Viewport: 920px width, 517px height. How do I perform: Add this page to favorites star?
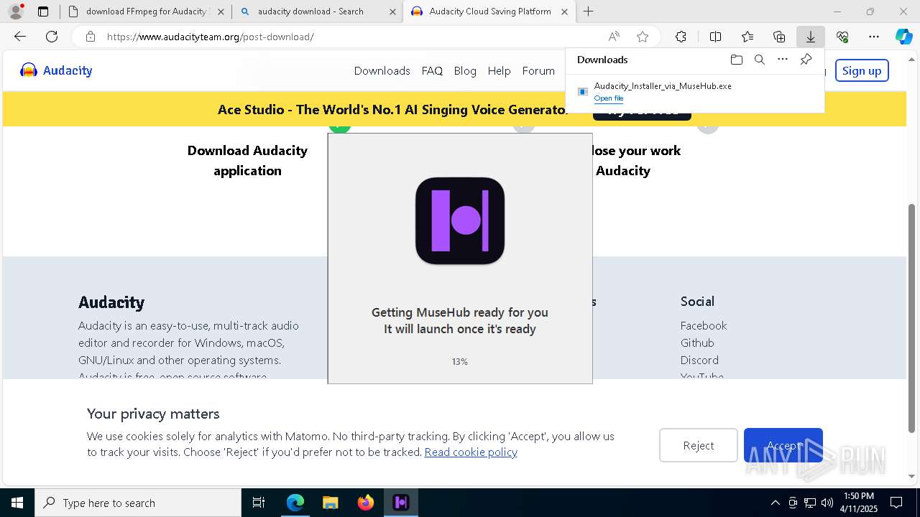[x=643, y=37]
